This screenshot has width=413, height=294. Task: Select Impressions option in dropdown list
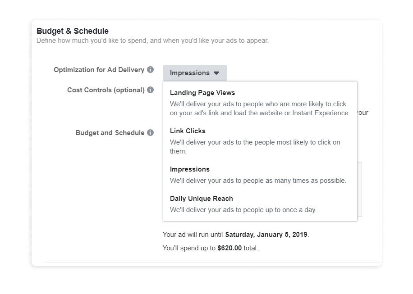point(190,169)
